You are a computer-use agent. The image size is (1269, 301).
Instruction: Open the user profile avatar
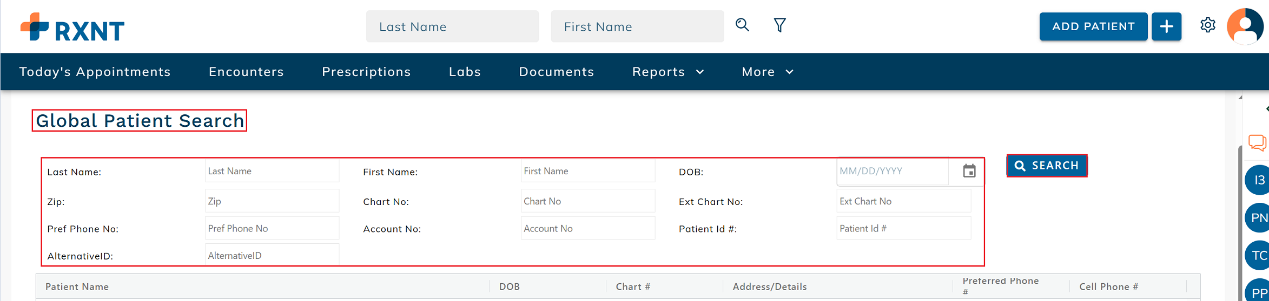(x=1245, y=26)
